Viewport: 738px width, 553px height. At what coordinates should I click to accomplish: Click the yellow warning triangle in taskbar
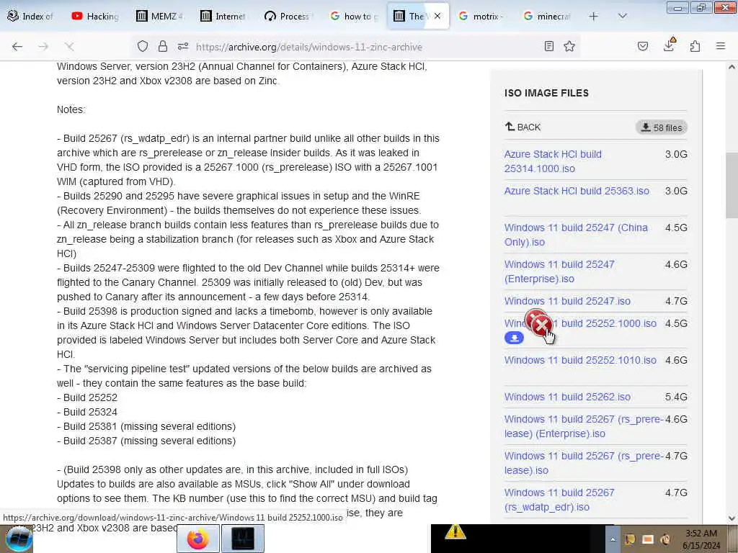point(455,532)
